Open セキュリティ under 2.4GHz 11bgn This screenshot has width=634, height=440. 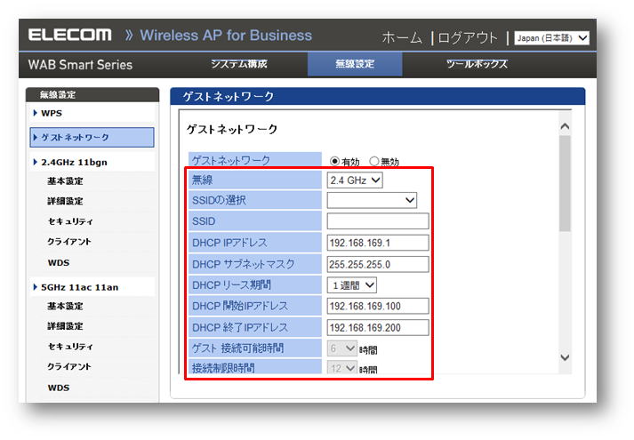[70, 221]
